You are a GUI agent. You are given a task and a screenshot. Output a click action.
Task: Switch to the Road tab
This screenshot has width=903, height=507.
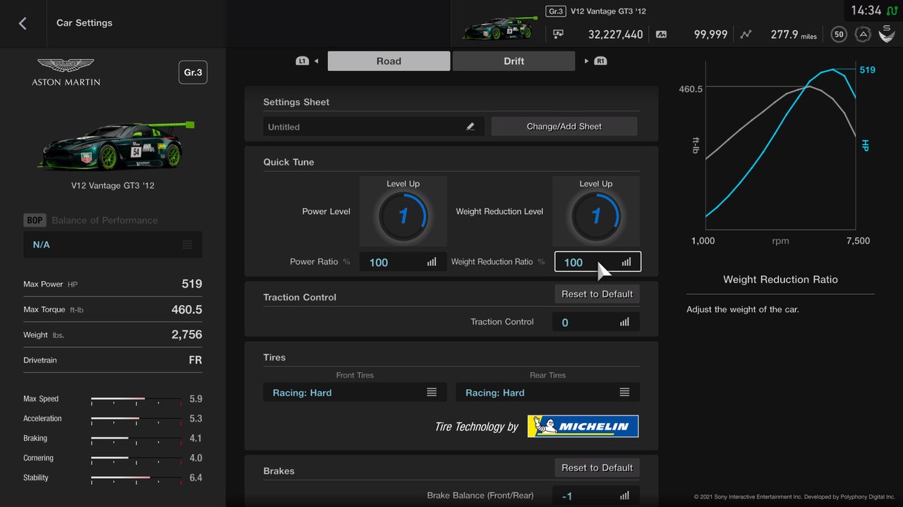click(x=389, y=61)
